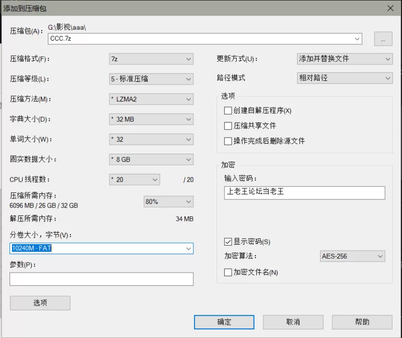The width and height of the screenshot is (402, 338).
Task: Open the LZMA2 compression method dropdown
Action: tap(151, 99)
